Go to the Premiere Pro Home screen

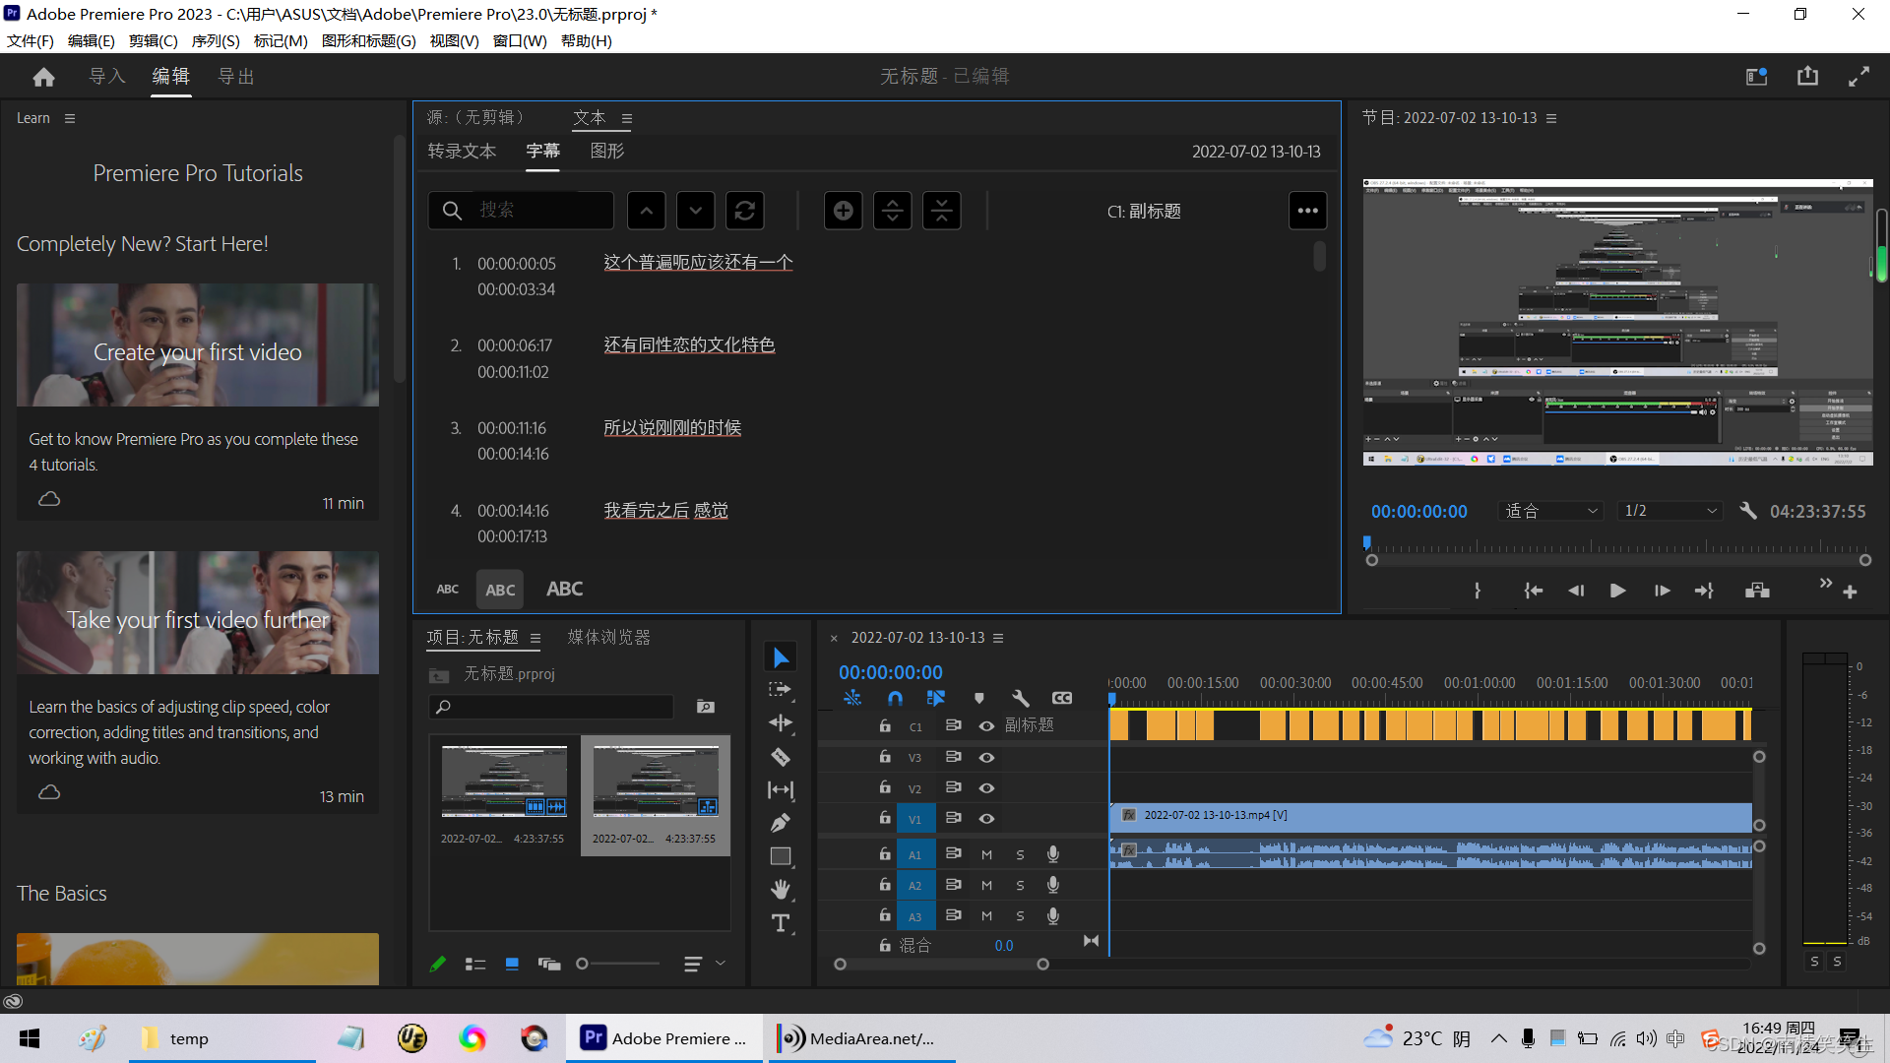point(43,77)
